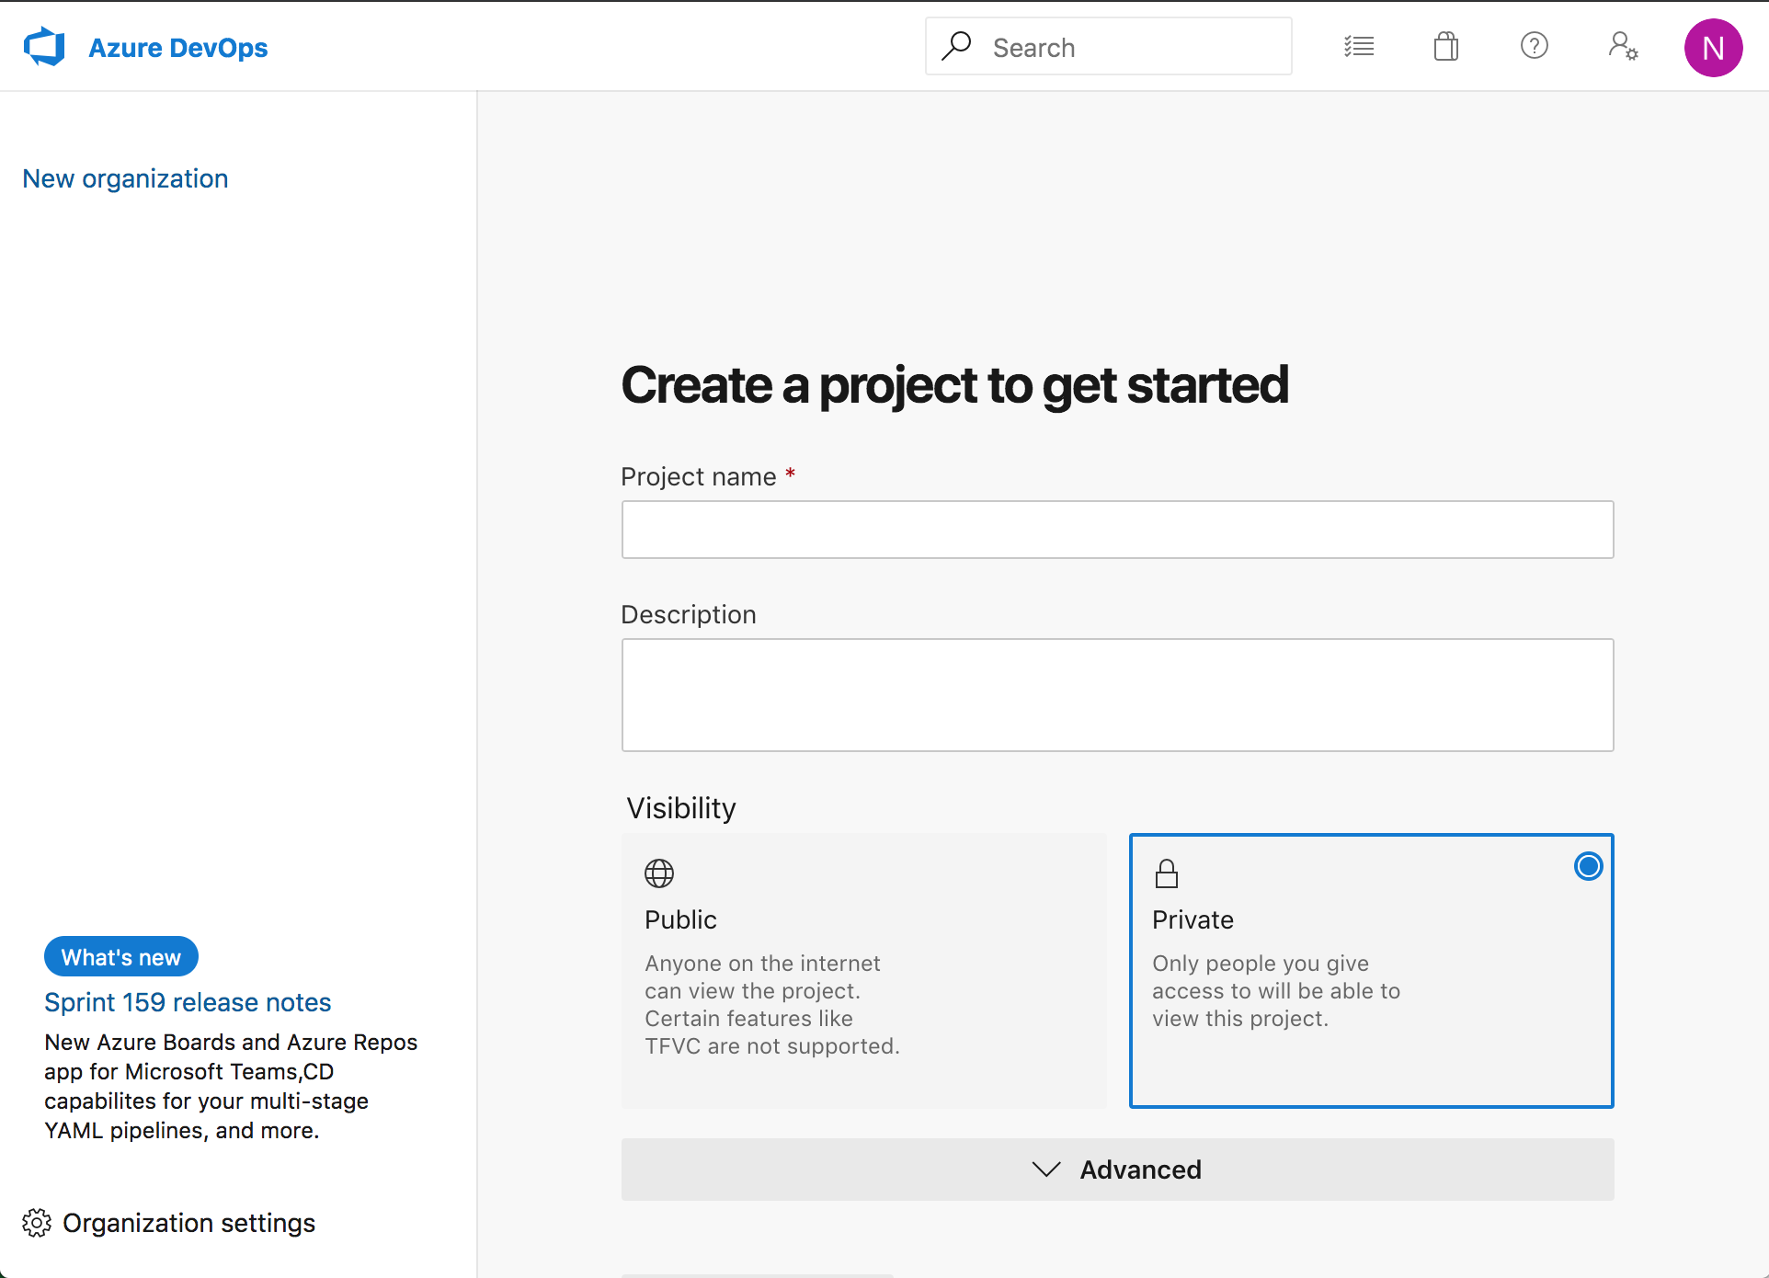Open Organization settings
This screenshot has width=1769, height=1278.
click(x=169, y=1223)
